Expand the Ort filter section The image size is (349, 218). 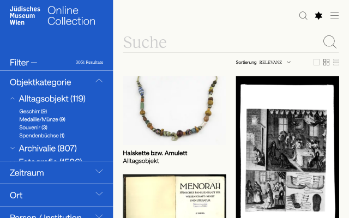pos(99,193)
